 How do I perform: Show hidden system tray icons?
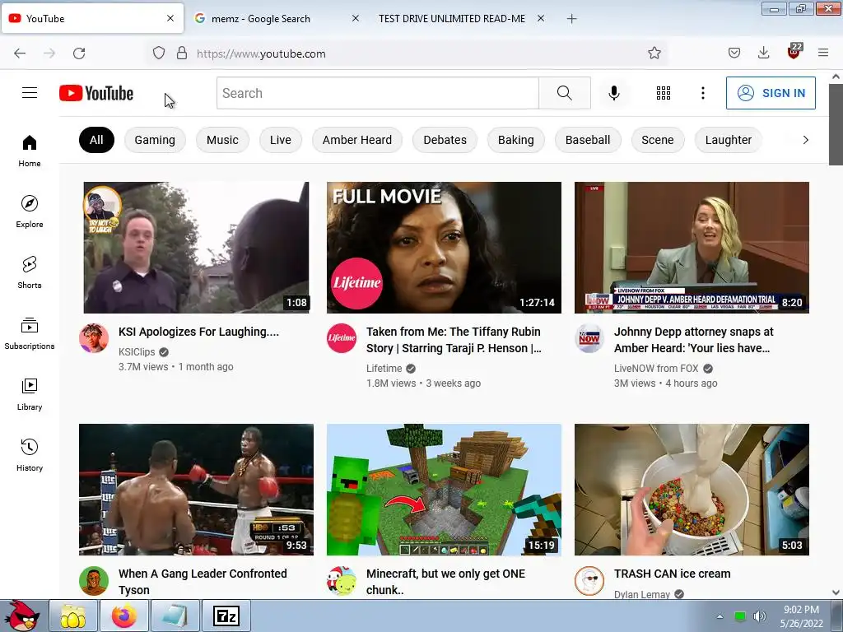pos(720,616)
